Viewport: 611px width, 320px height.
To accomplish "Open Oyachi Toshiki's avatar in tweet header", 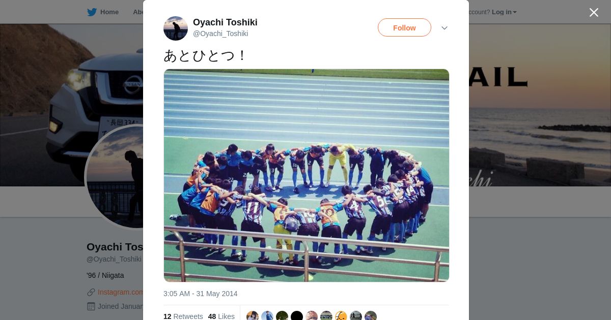I will click(x=176, y=28).
